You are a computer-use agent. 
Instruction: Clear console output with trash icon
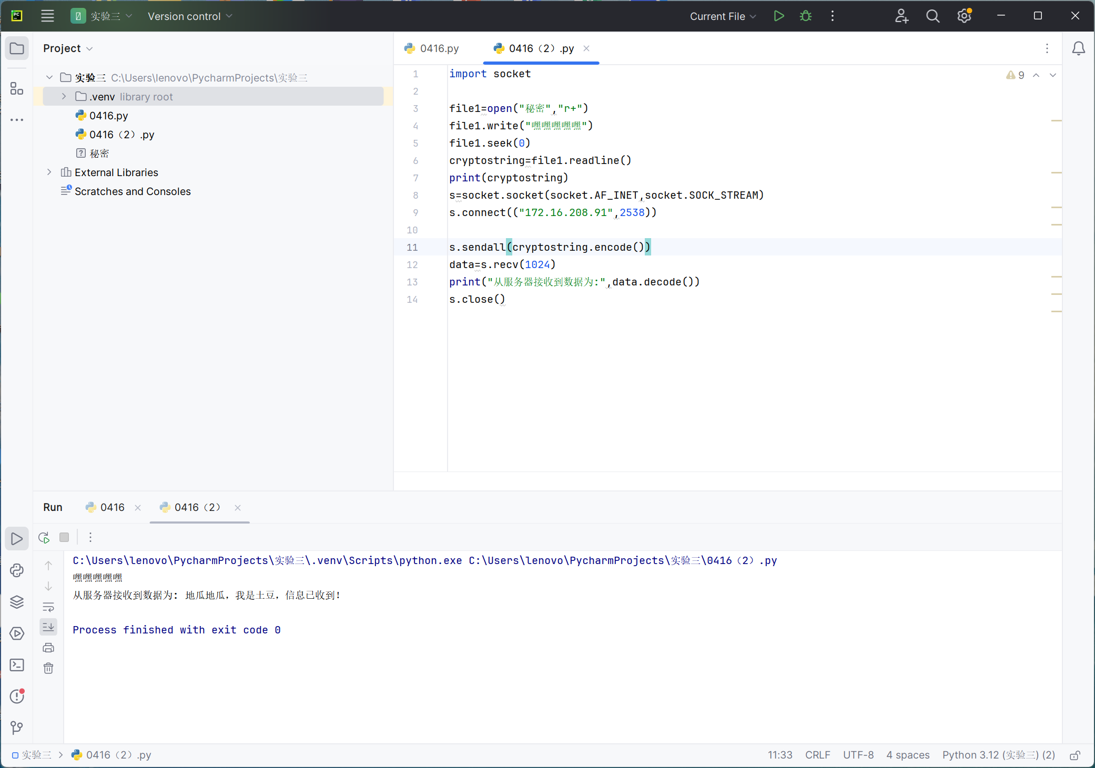48,668
